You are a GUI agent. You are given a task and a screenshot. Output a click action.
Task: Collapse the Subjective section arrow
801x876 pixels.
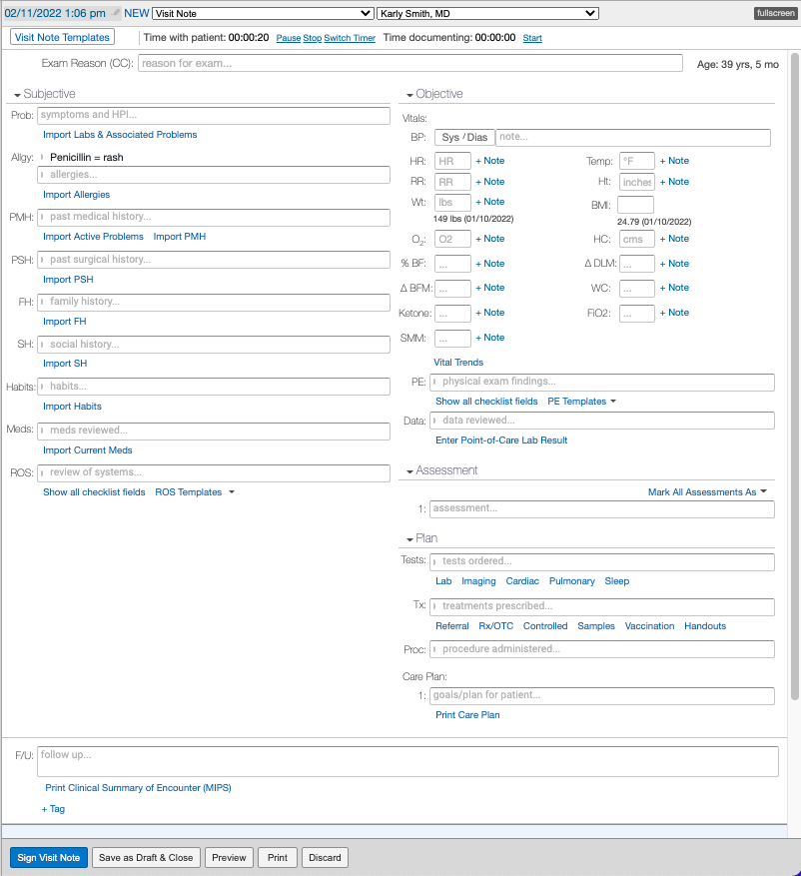tap(17, 95)
